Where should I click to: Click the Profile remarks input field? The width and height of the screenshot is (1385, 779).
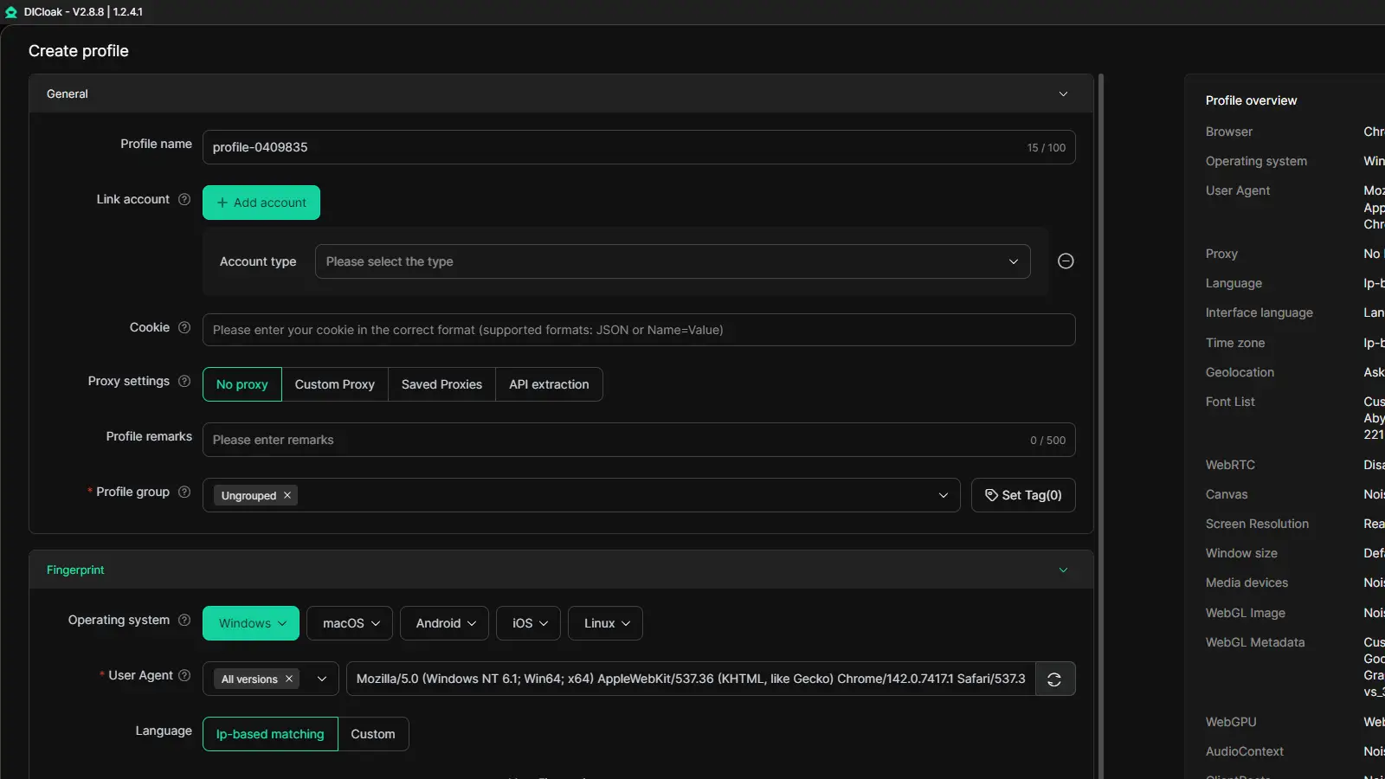(615, 440)
